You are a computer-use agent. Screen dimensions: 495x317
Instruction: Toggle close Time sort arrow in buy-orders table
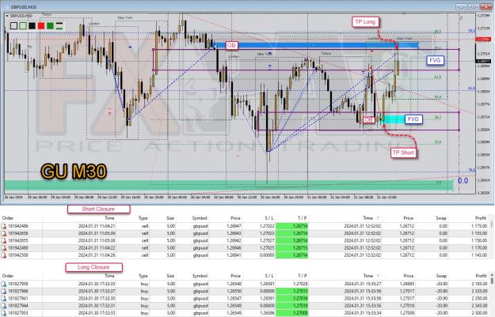(379, 276)
